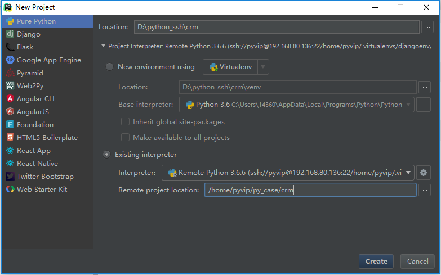Choose the Twitter Bootstrap icon
The width and height of the screenshot is (441, 275).
[x=10, y=176]
